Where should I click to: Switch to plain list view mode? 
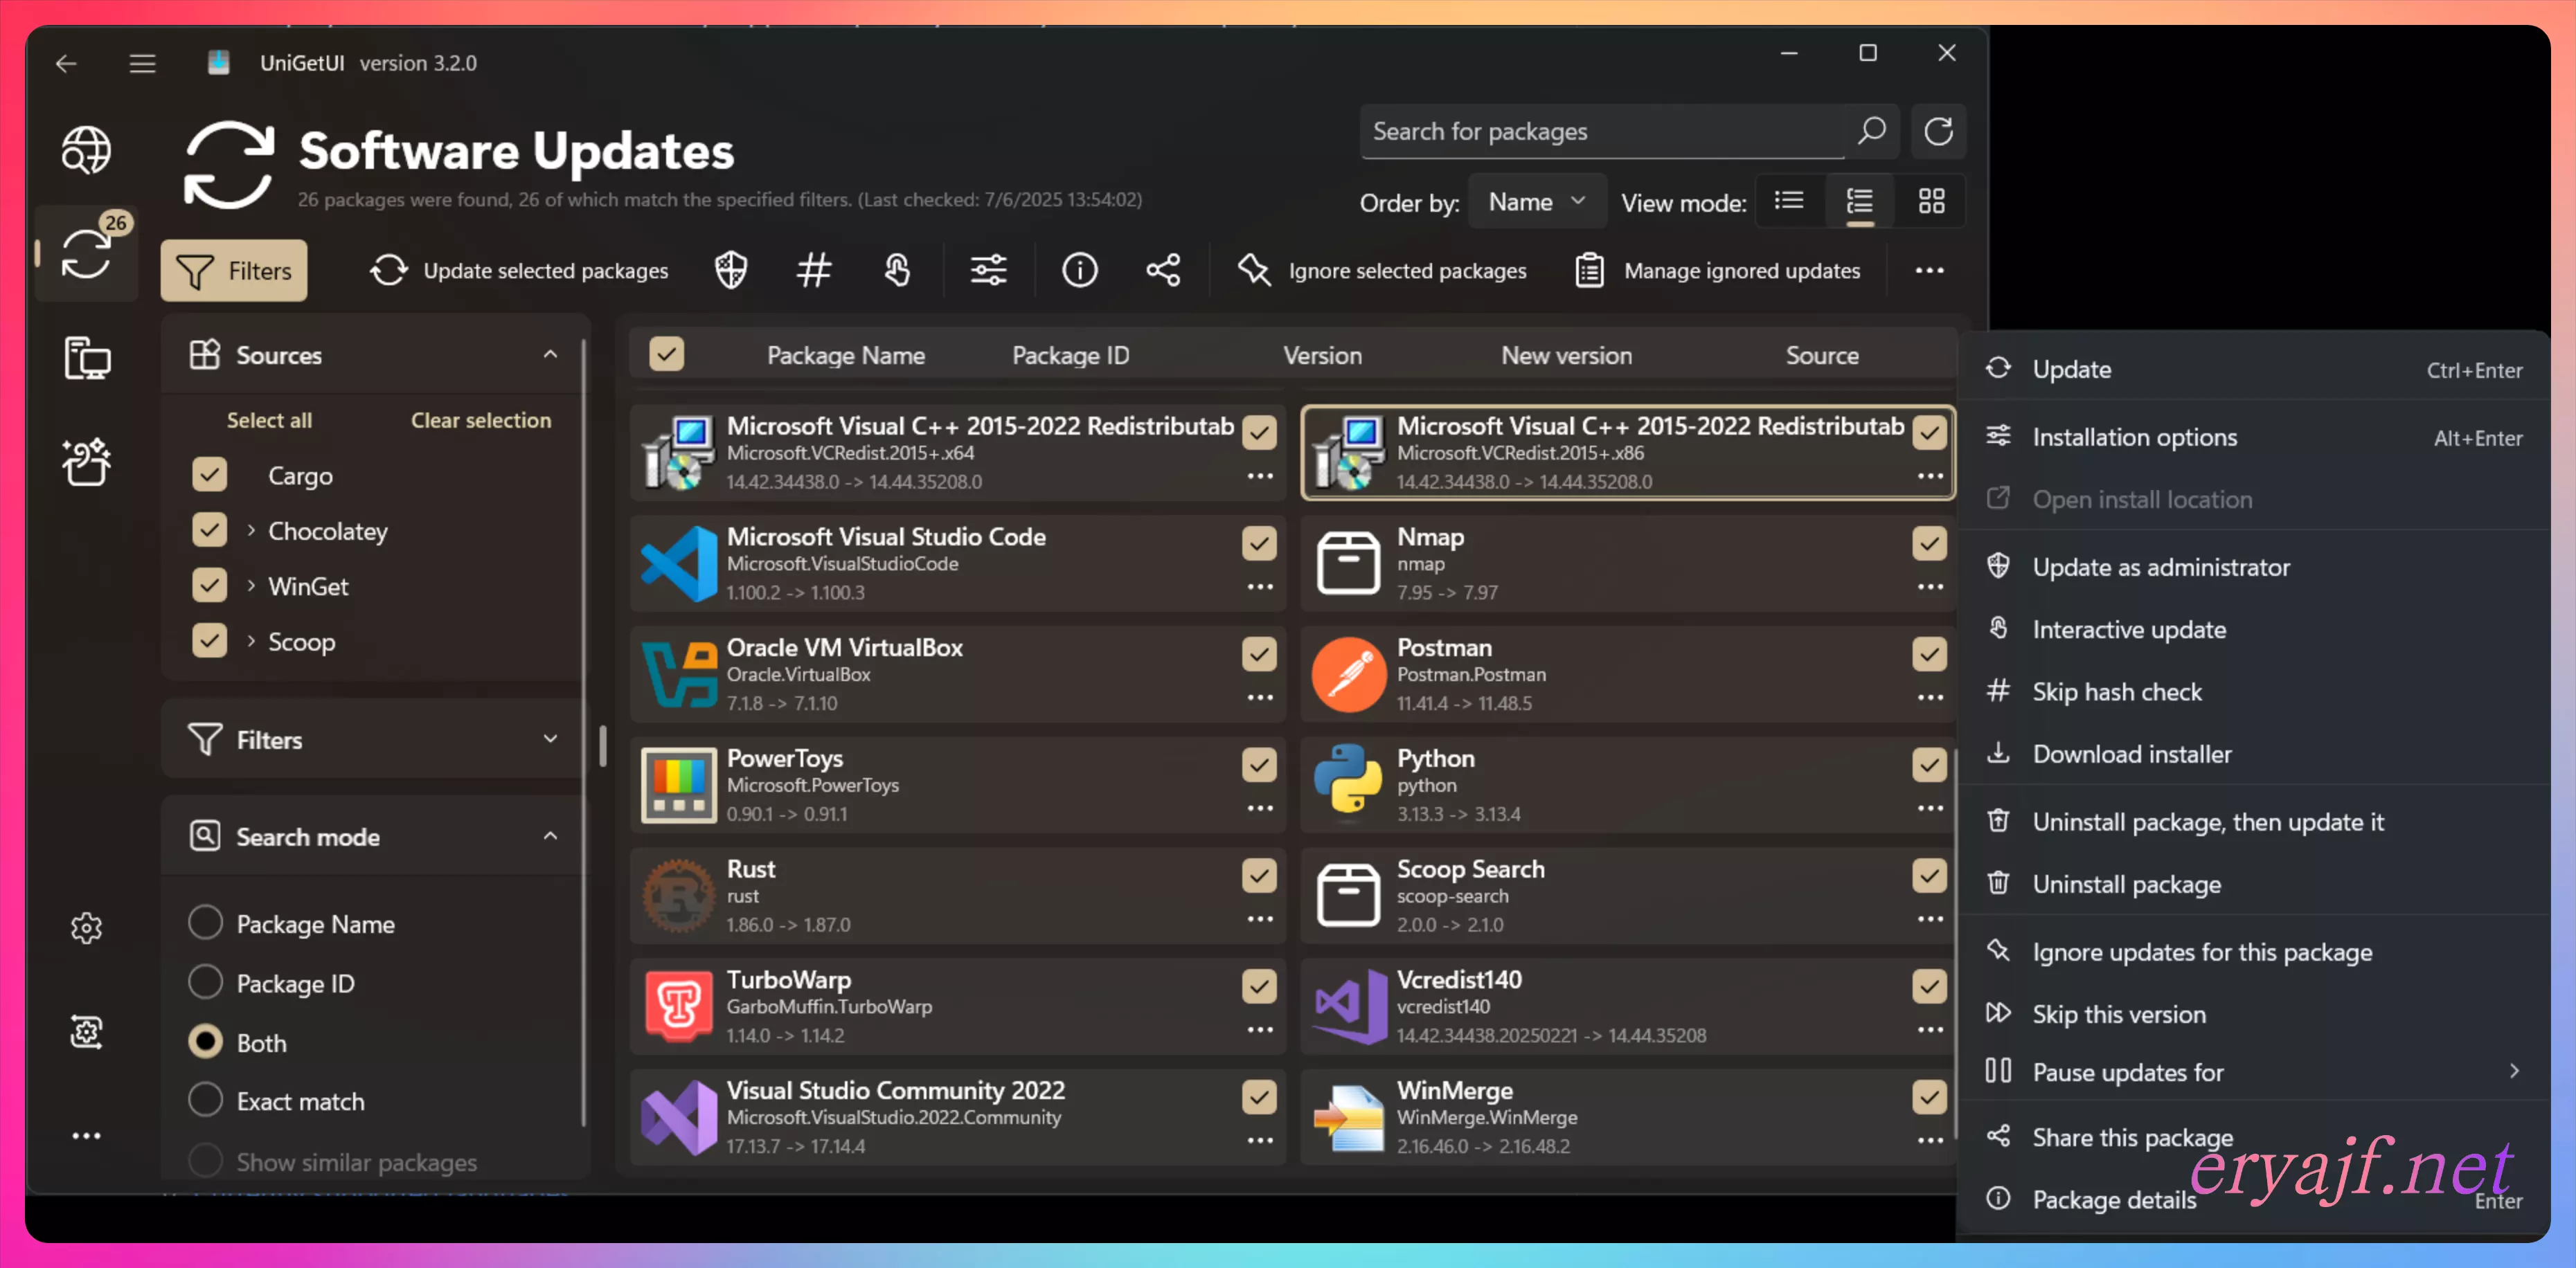click(x=1789, y=201)
